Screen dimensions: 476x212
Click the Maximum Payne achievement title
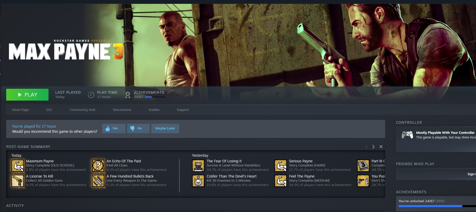point(40,161)
